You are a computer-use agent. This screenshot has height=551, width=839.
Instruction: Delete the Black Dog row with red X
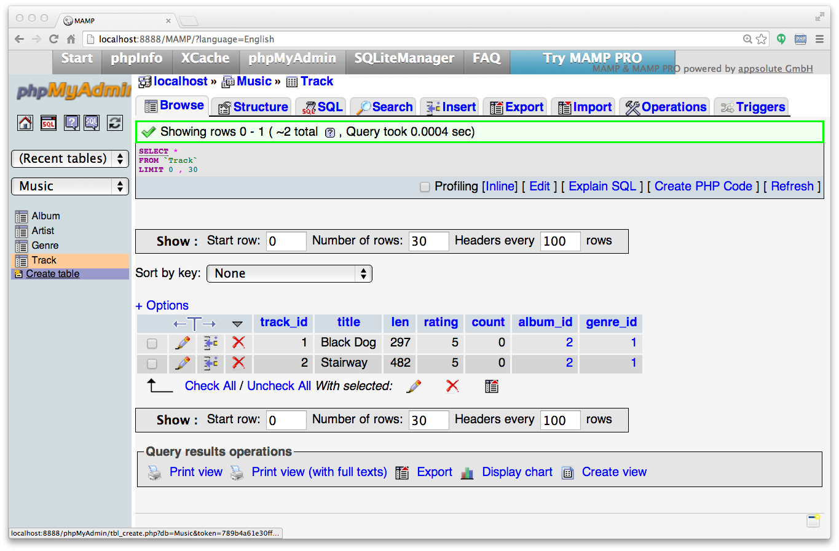pyautogui.click(x=238, y=343)
